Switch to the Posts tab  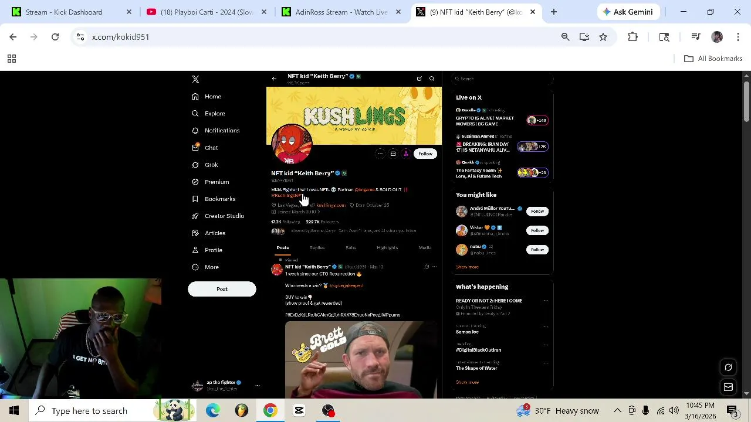coord(283,248)
